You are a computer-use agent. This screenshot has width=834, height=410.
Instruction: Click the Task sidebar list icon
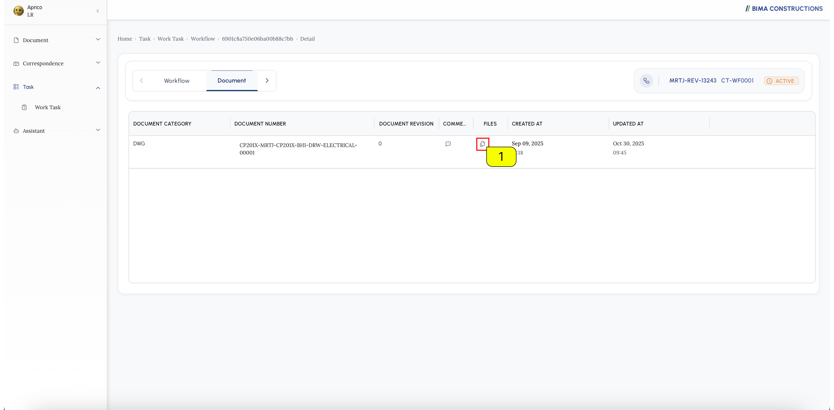(x=16, y=87)
